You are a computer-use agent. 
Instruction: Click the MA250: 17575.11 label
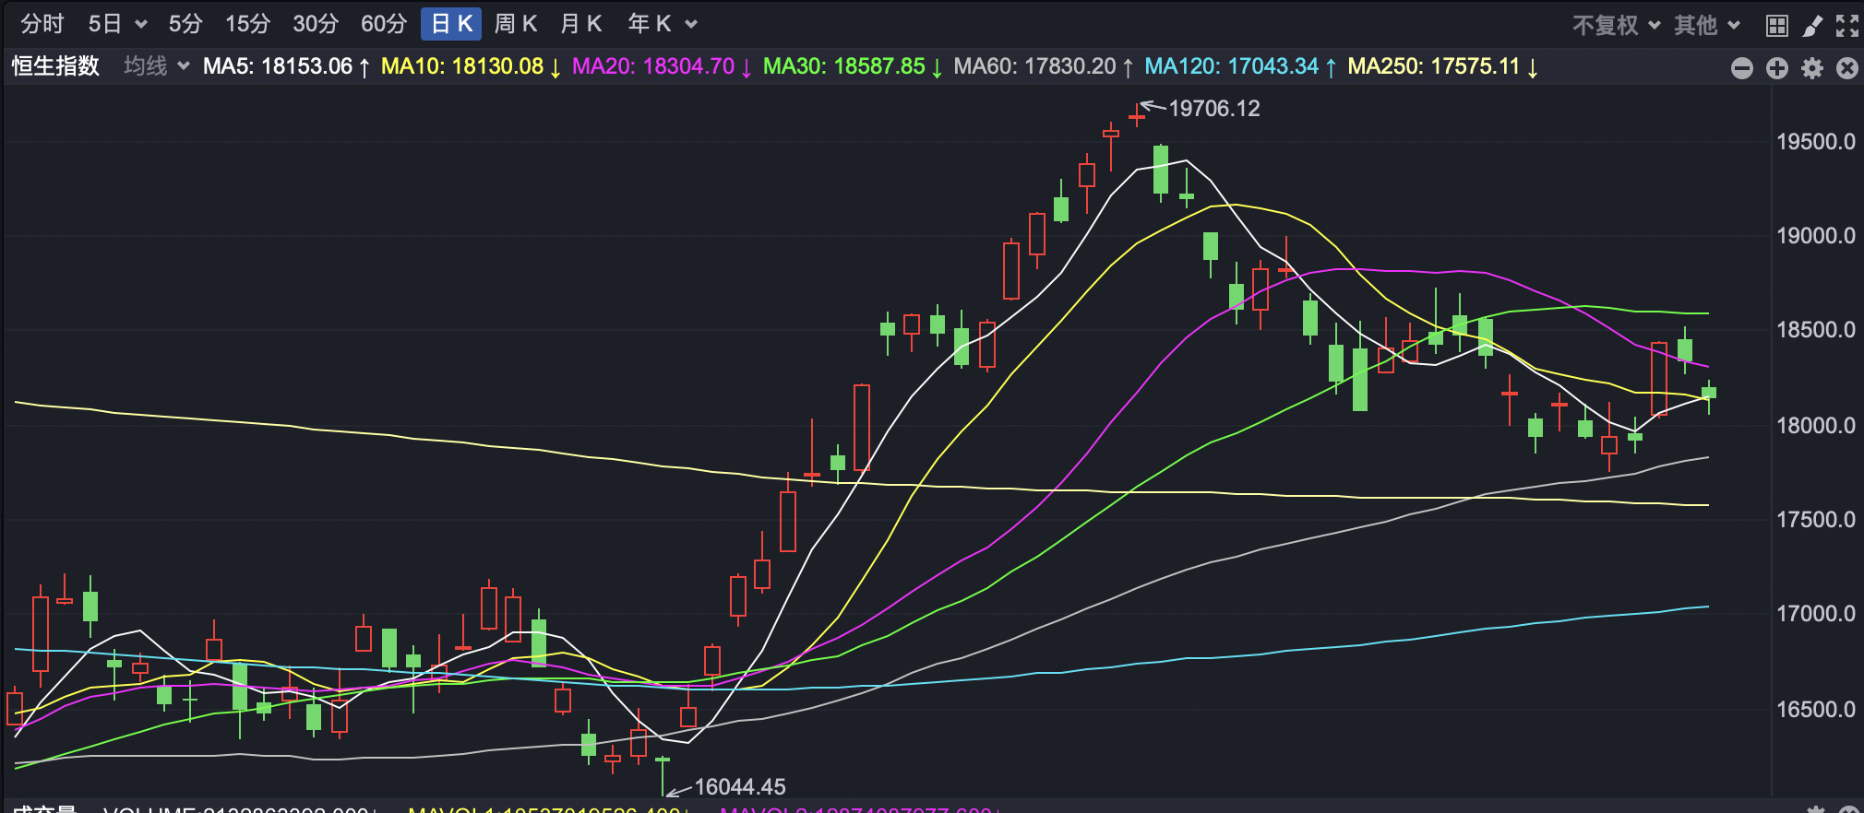[1443, 66]
